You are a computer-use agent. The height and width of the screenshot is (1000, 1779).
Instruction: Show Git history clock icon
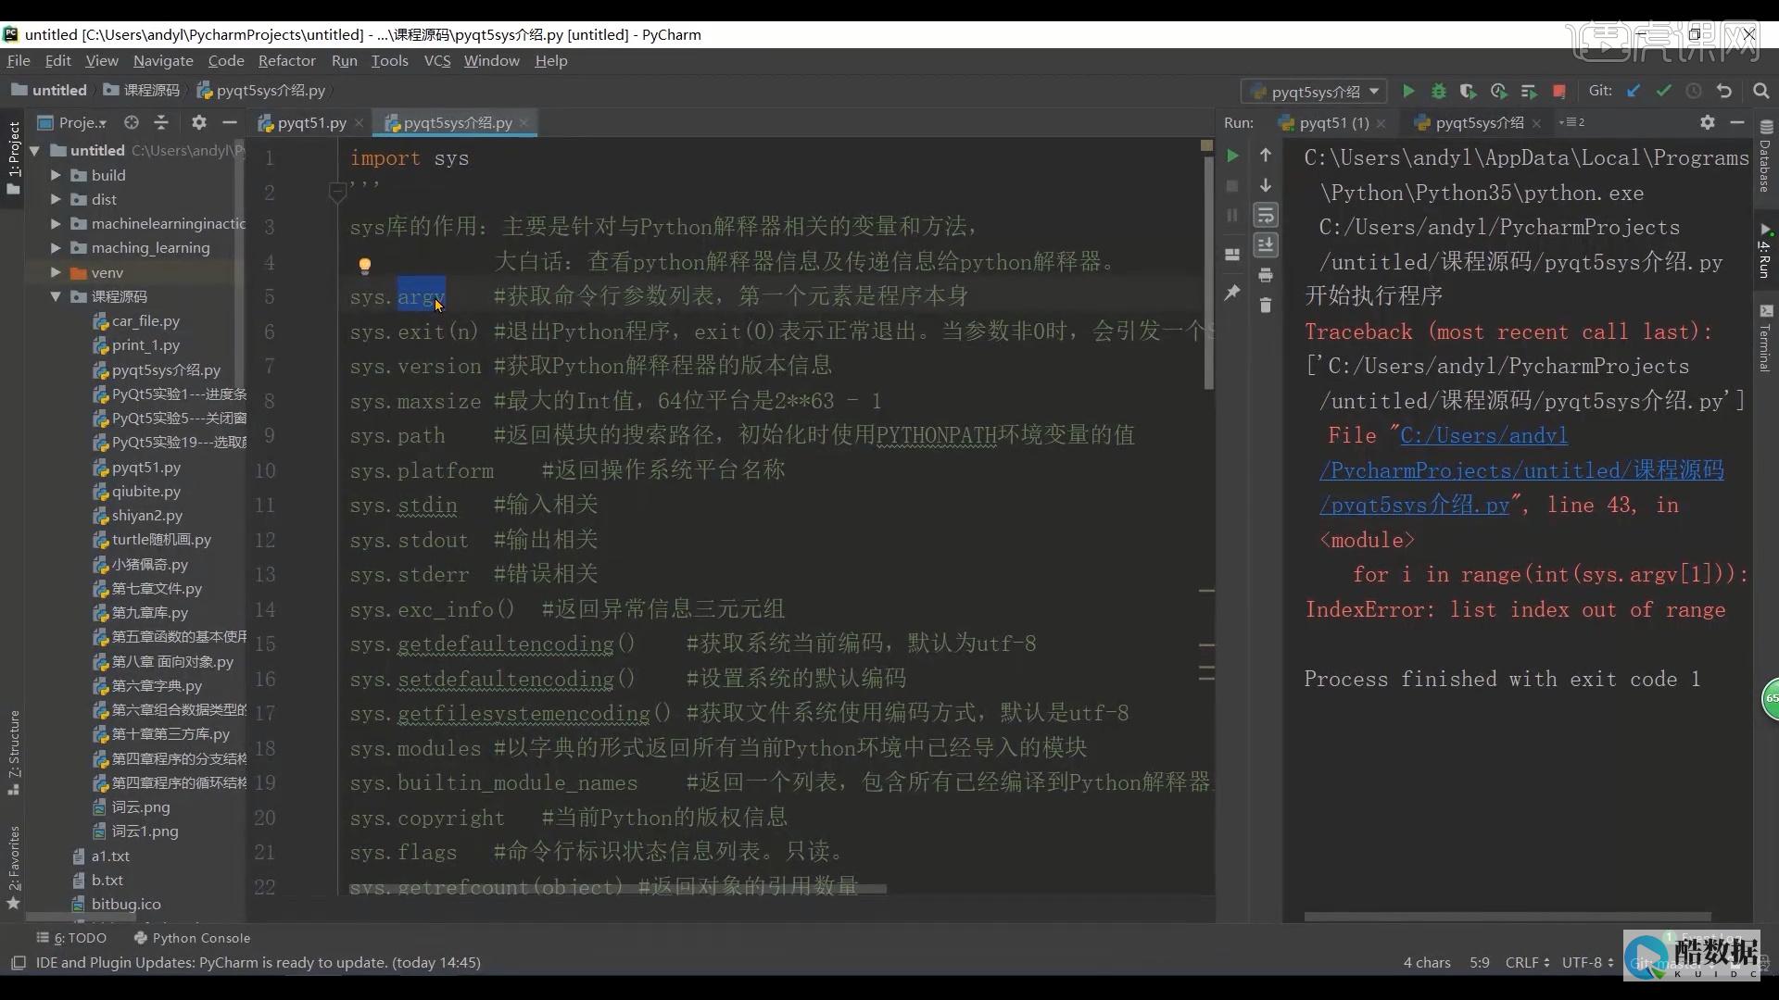(1694, 91)
